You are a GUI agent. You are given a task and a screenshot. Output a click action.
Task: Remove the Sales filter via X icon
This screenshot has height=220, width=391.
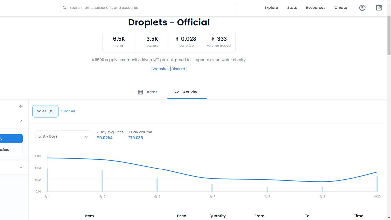51,111
